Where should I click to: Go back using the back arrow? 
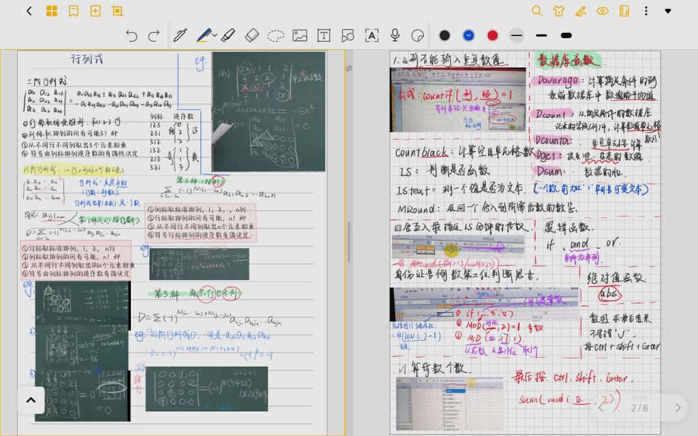click(x=29, y=11)
